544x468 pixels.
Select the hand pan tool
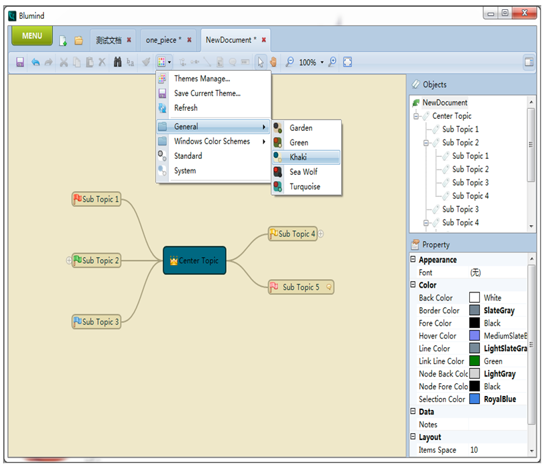(273, 62)
